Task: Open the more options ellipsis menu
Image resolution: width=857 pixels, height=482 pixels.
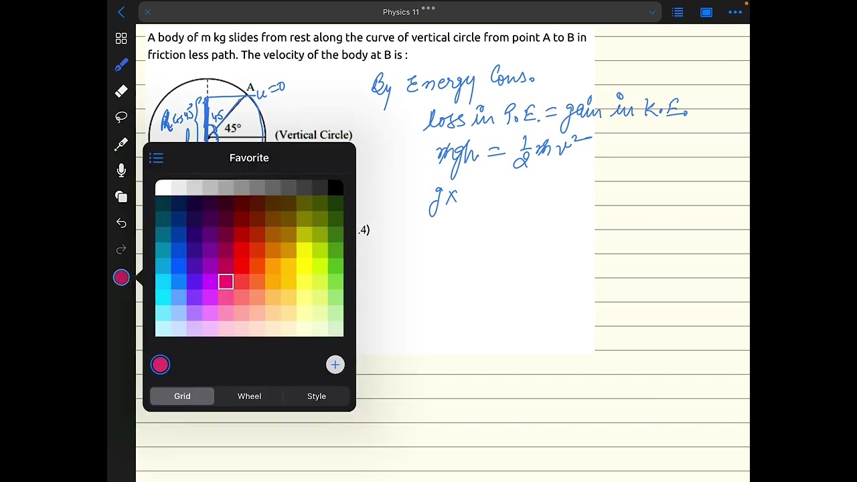Action: tap(735, 12)
